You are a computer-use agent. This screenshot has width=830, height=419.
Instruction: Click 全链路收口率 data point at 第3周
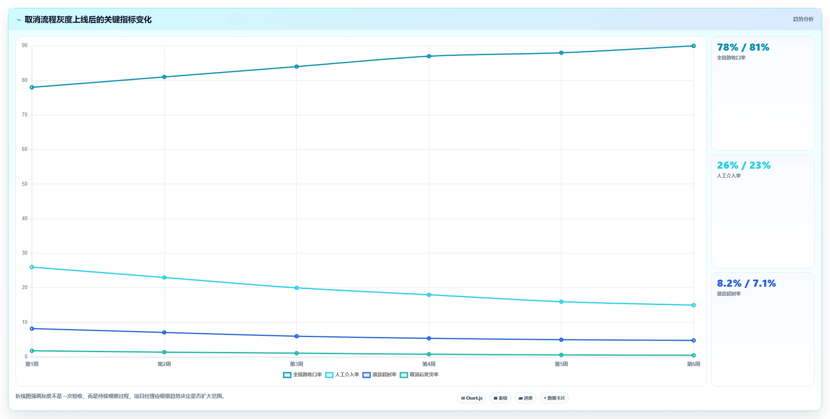tap(297, 67)
